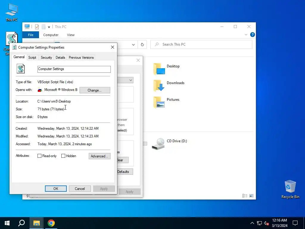The height and width of the screenshot is (229, 305).
Task: Click the VBScript file icon in Properties
Action: tap(21, 69)
